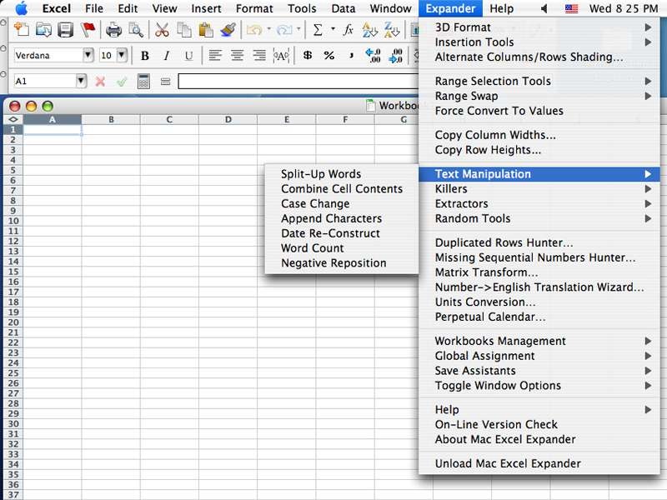Toggle Bold formatting

click(144, 56)
